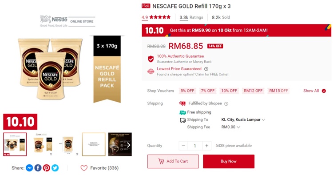The image size is (333, 175).
Task: Share product on Twitter
Action: coord(55,168)
